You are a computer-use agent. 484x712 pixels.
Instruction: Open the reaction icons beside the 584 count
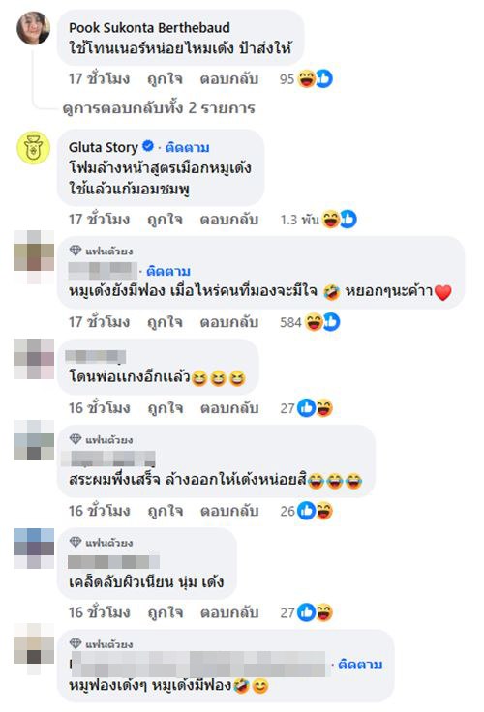(x=322, y=322)
